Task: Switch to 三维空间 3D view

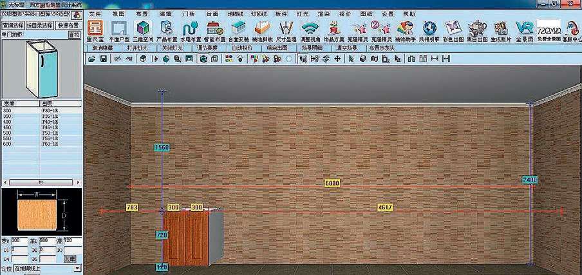Action: (142, 31)
